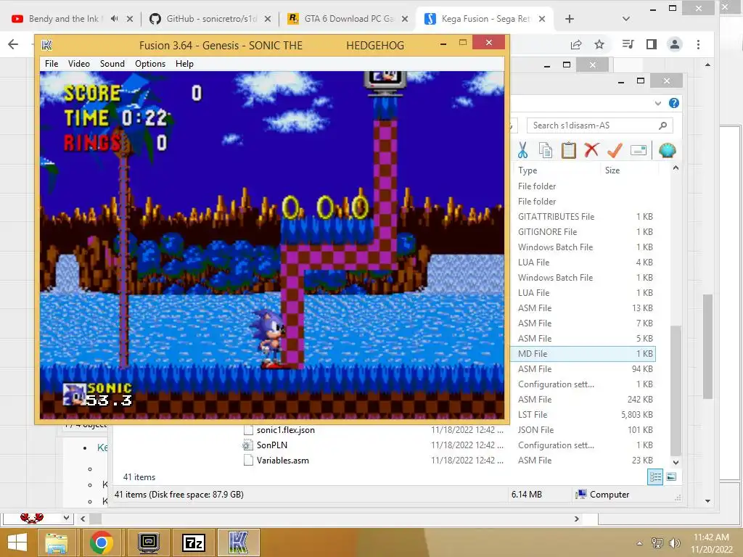Select the JSON File 101 KB row
Screen dimensions: 743x557
tap(583, 430)
